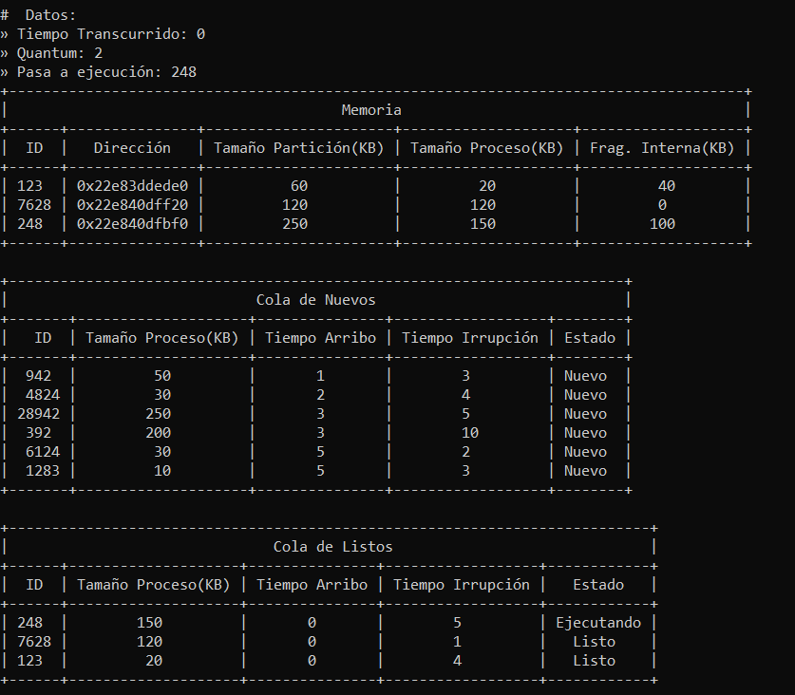Screen dimensions: 795x695
Task: Click 'Tiempo Irrupción' header in Cola de Nuevos
Action: point(470,338)
